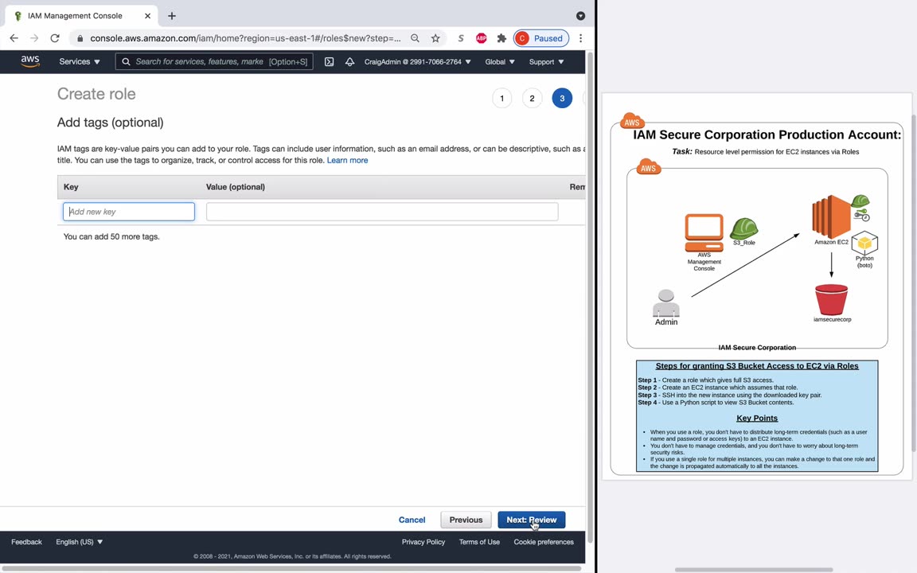The width and height of the screenshot is (917, 573).
Task: Click the AWS services search box
Action: [214, 61]
